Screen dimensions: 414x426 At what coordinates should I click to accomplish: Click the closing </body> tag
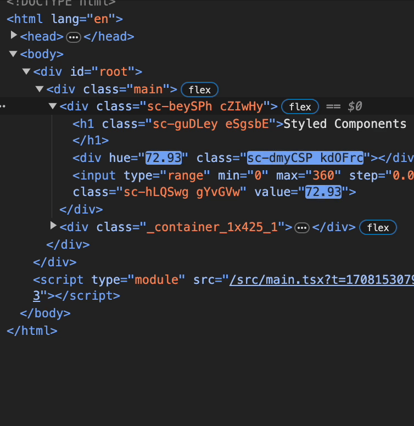[x=45, y=313]
